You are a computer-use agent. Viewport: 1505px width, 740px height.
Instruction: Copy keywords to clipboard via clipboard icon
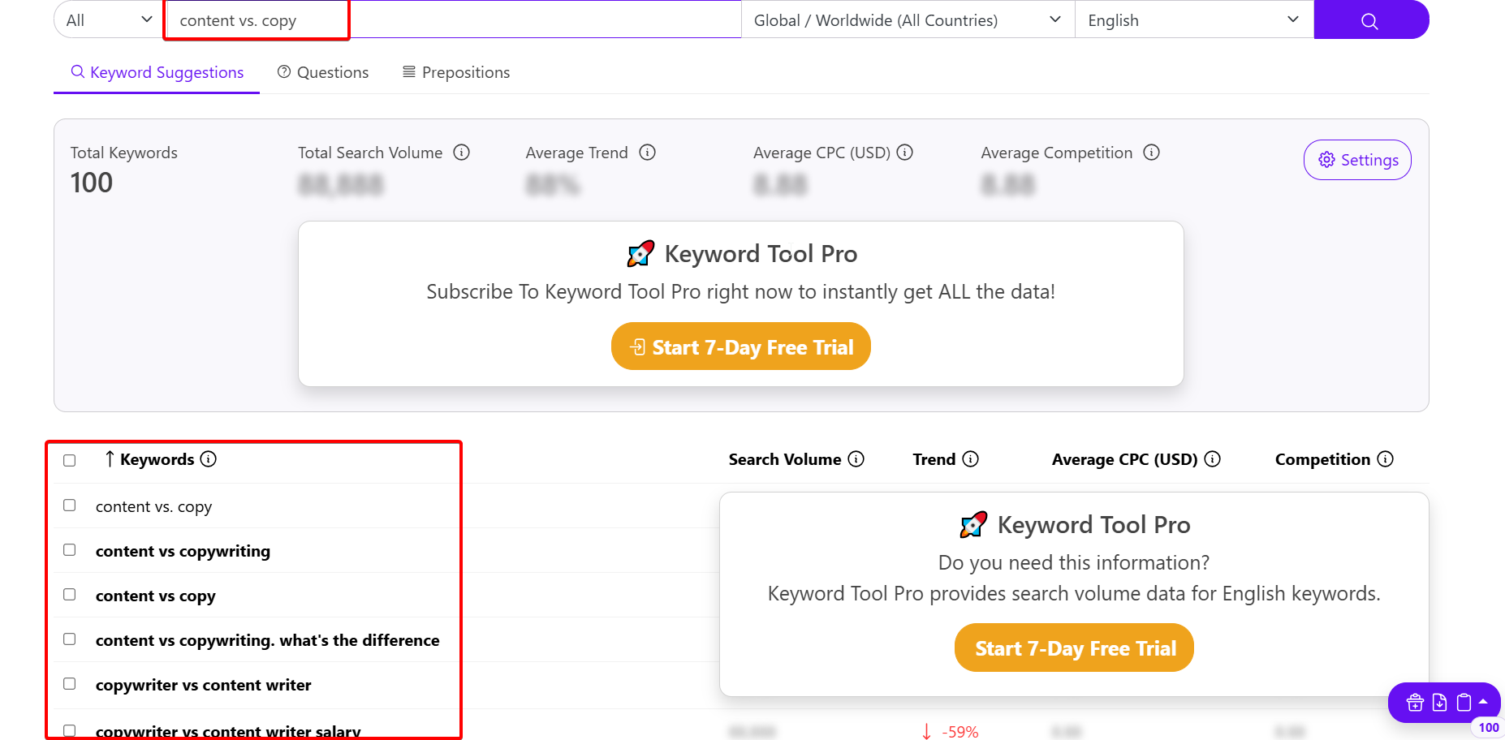coord(1464,703)
